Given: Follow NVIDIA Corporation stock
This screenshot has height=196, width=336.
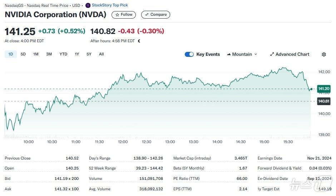Looking at the screenshot, I should tap(124, 15).
